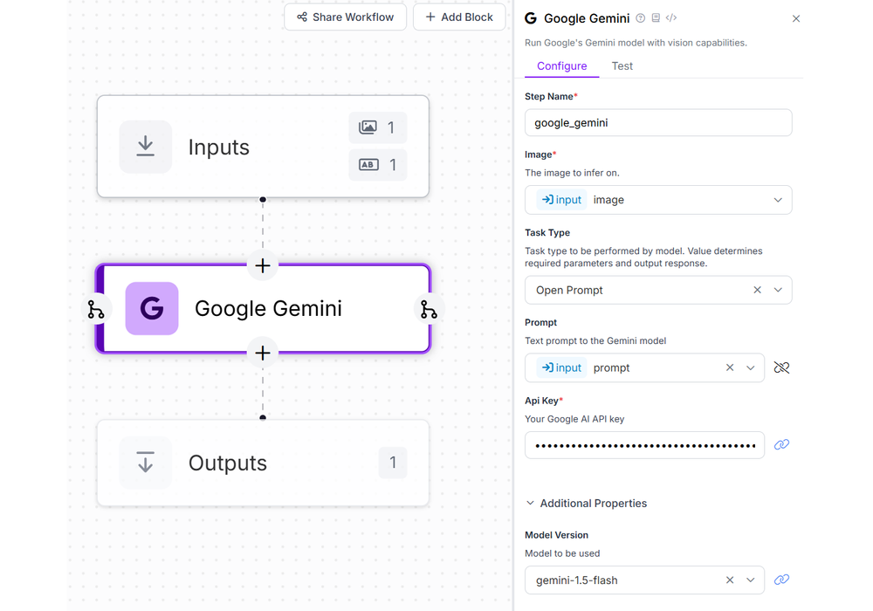Click the left connector on Google Gemini node
The width and height of the screenshot is (873, 611).
[x=97, y=309]
